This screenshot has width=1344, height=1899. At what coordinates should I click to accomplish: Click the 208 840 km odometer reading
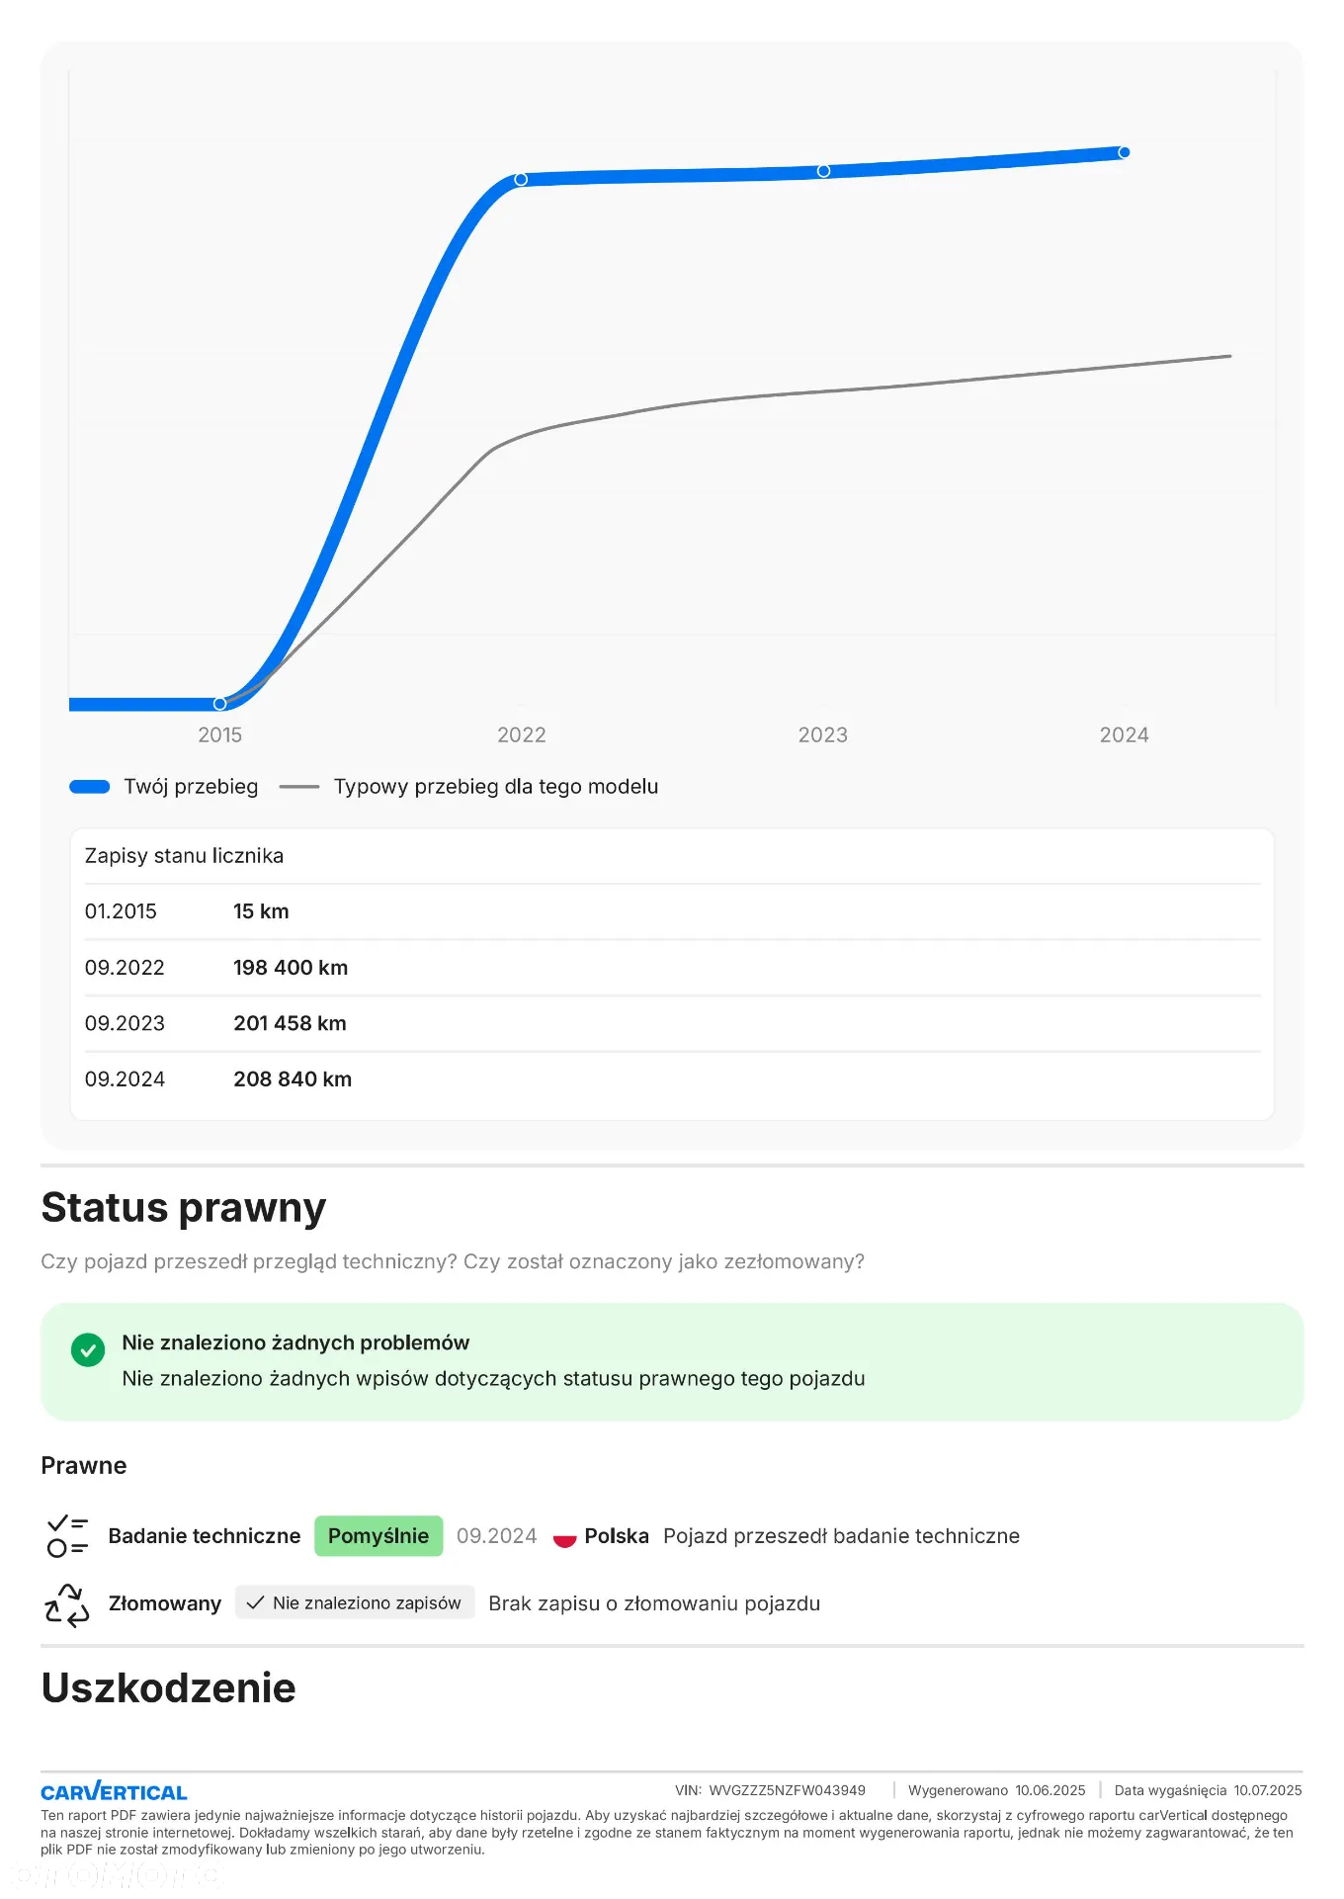click(293, 1079)
